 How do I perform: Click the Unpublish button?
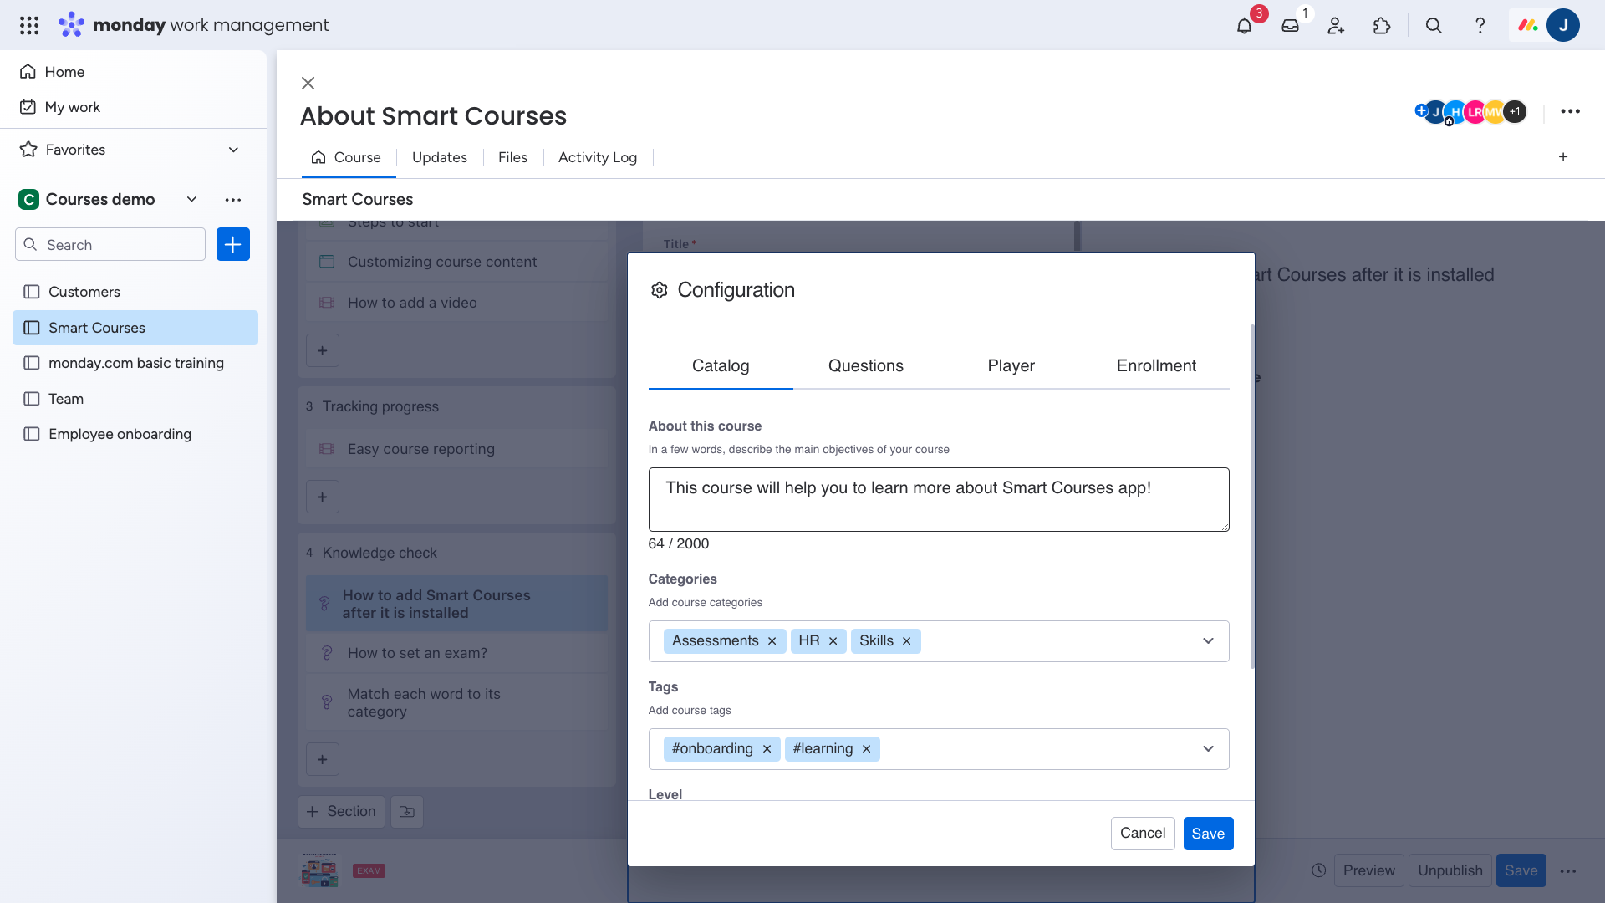coord(1450,870)
